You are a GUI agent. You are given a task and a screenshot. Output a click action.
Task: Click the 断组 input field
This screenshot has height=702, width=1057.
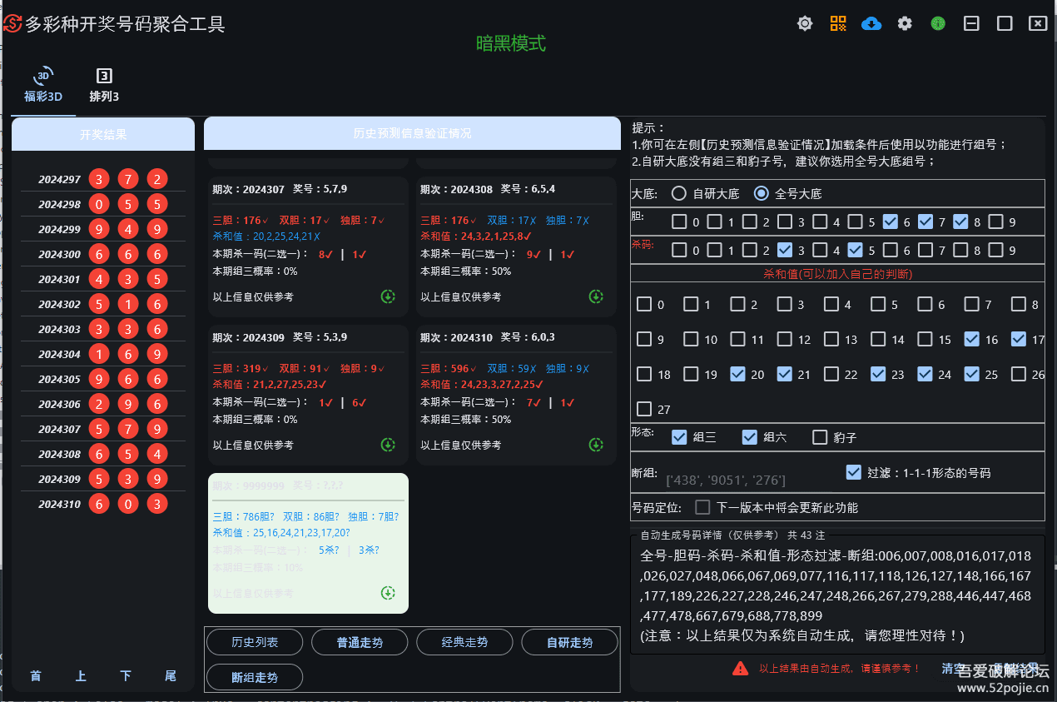tap(749, 480)
